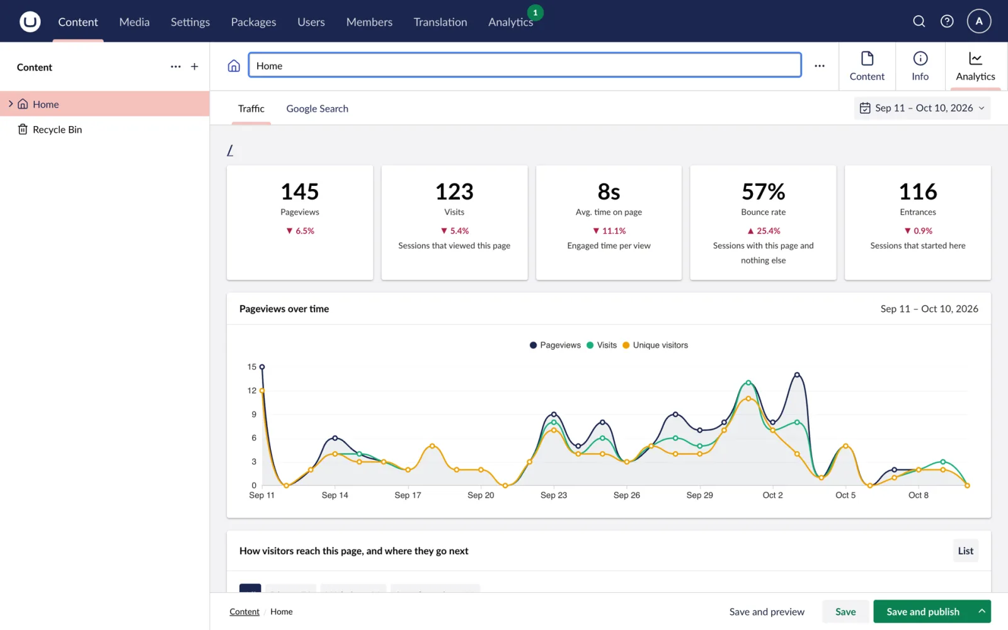Open the Users section
This screenshot has width=1008, height=630.
311,22
